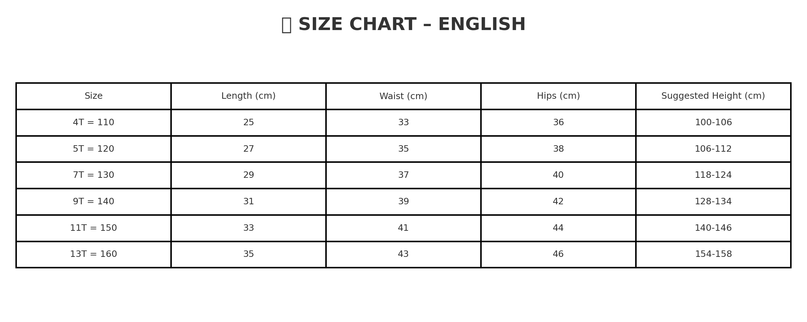
Task: Select waist value 39 in 9T row
Action: (x=403, y=202)
